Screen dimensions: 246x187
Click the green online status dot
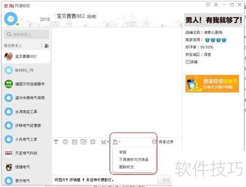17,24
